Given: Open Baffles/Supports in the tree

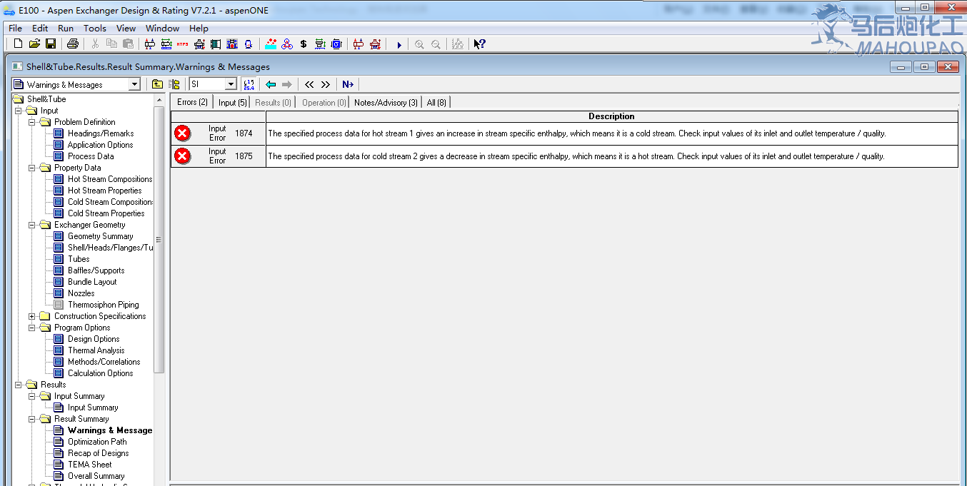Looking at the screenshot, I should pos(96,270).
